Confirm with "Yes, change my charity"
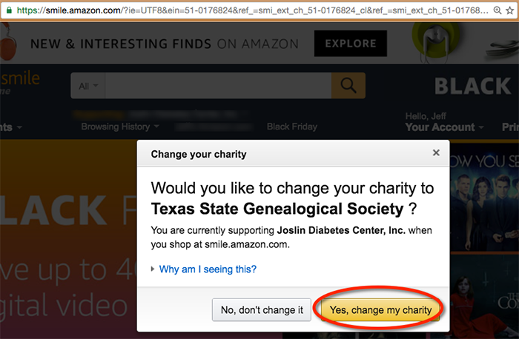 [380, 310]
